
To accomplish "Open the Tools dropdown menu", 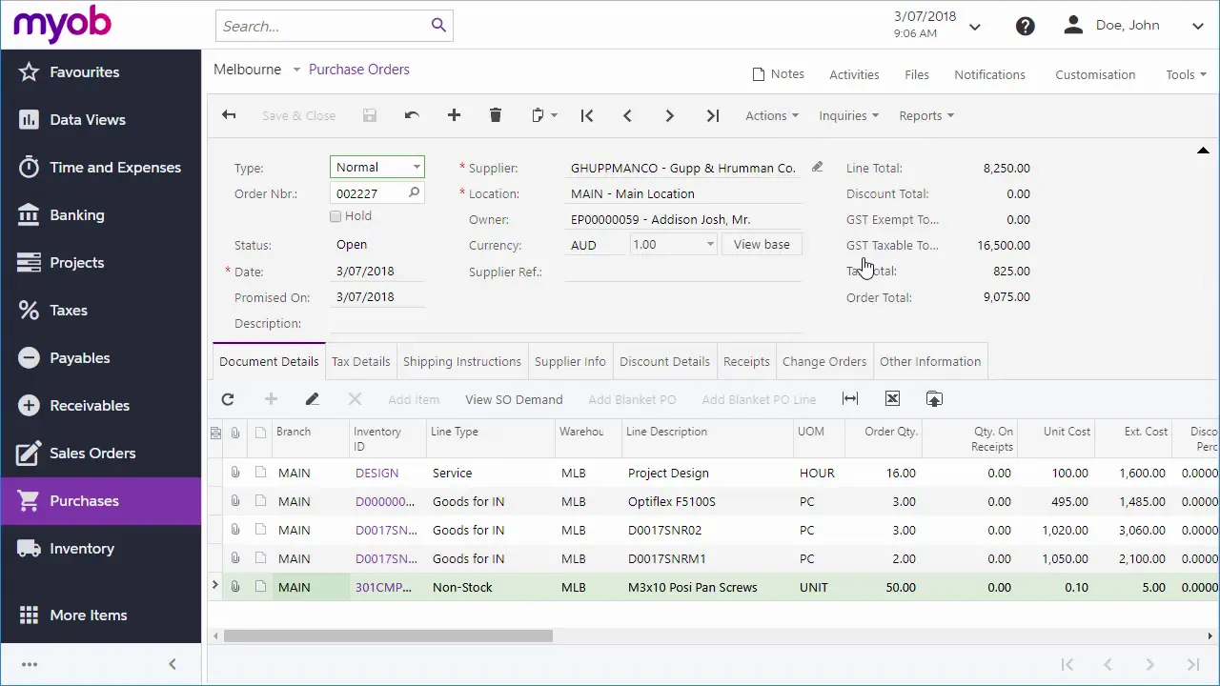I will pyautogui.click(x=1186, y=74).
